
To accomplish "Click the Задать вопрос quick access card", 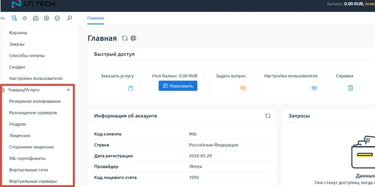I will 231,82.
